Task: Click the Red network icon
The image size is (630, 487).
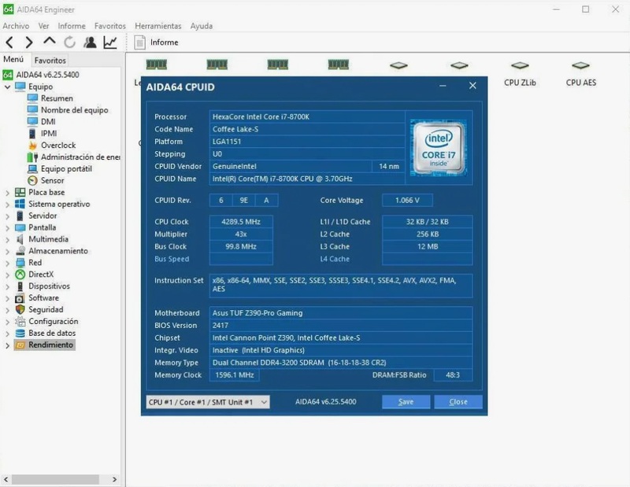Action: coord(20,263)
